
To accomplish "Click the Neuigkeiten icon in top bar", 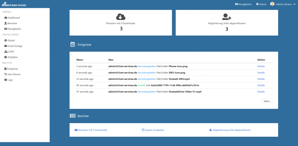I will pyautogui.click(x=237, y=4).
